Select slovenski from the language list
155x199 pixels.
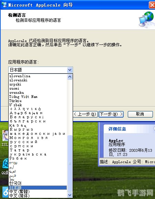(x=38, y=80)
